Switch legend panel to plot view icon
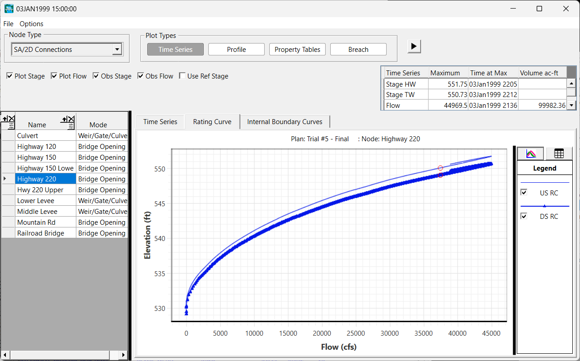Viewport: 580px width, 361px height. 531,153
